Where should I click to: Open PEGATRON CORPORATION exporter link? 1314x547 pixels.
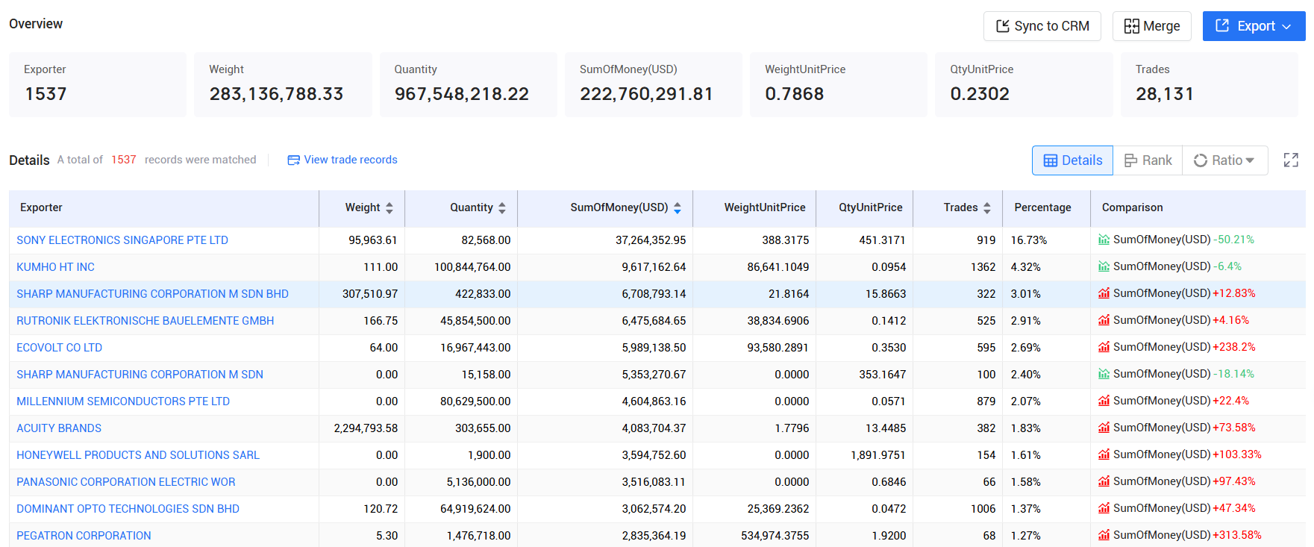pos(84,536)
